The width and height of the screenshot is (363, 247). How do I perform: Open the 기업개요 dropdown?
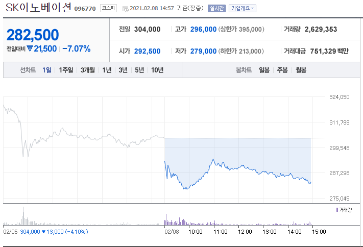[x=243, y=8]
